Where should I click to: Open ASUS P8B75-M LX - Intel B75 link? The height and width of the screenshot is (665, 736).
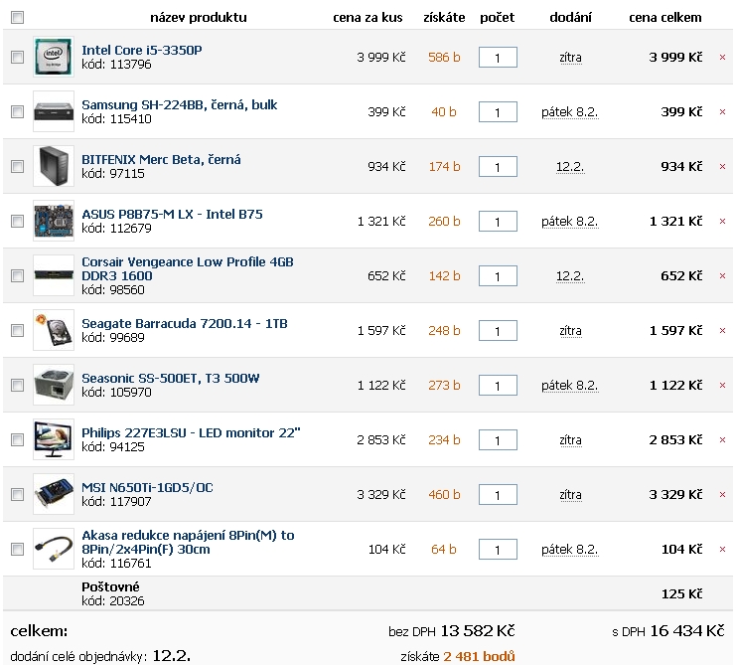[x=172, y=214]
